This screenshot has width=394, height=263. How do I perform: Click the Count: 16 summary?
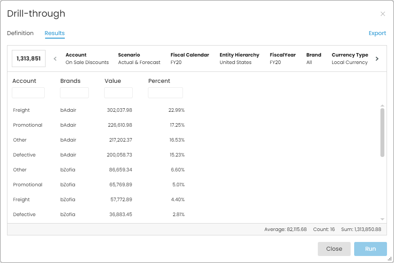[324, 229]
